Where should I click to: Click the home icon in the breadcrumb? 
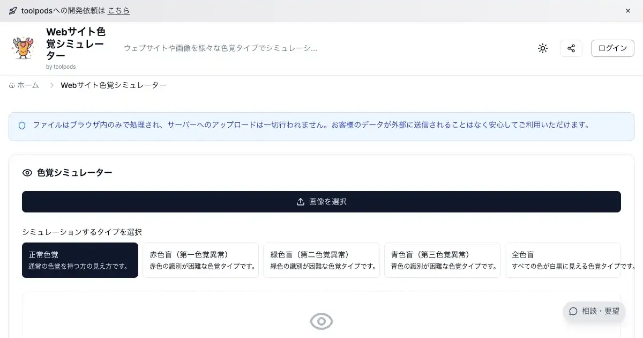coord(12,85)
